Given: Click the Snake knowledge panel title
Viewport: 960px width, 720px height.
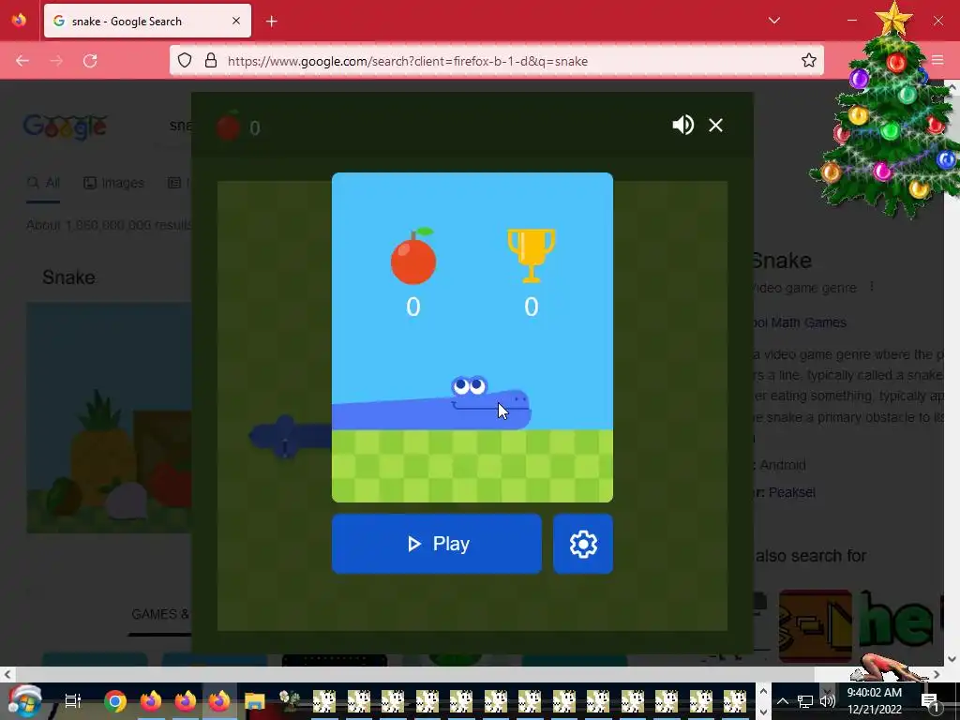Looking at the screenshot, I should (781, 261).
